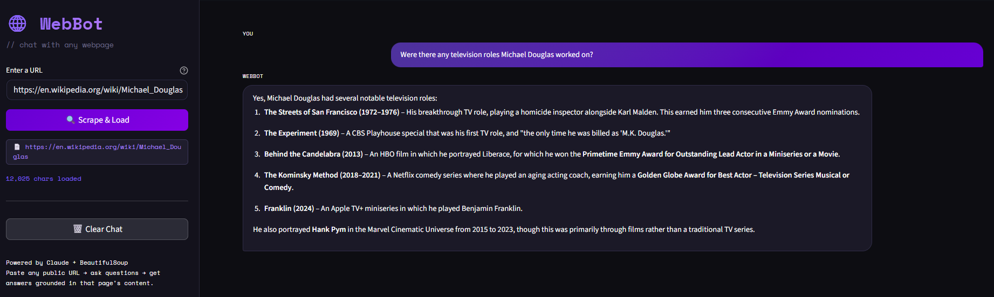Open the URL help question-mark icon

pyautogui.click(x=184, y=70)
